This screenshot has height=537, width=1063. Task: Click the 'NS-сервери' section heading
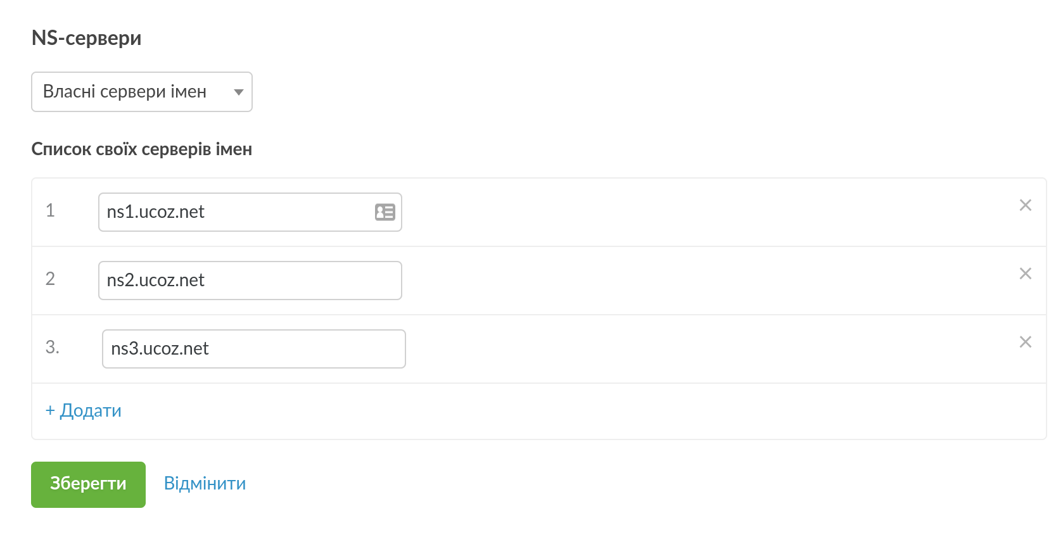86,38
